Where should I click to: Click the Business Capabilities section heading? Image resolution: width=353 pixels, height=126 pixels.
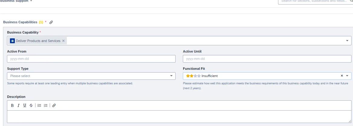coord(20,22)
